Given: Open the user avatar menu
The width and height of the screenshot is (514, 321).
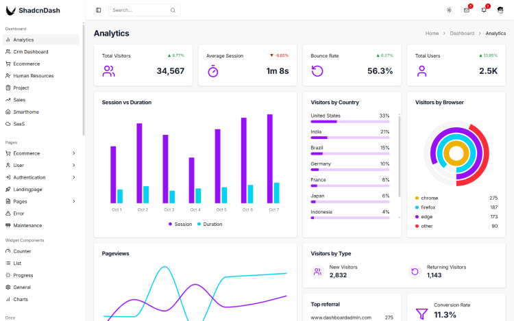Looking at the screenshot, I should coord(501,10).
